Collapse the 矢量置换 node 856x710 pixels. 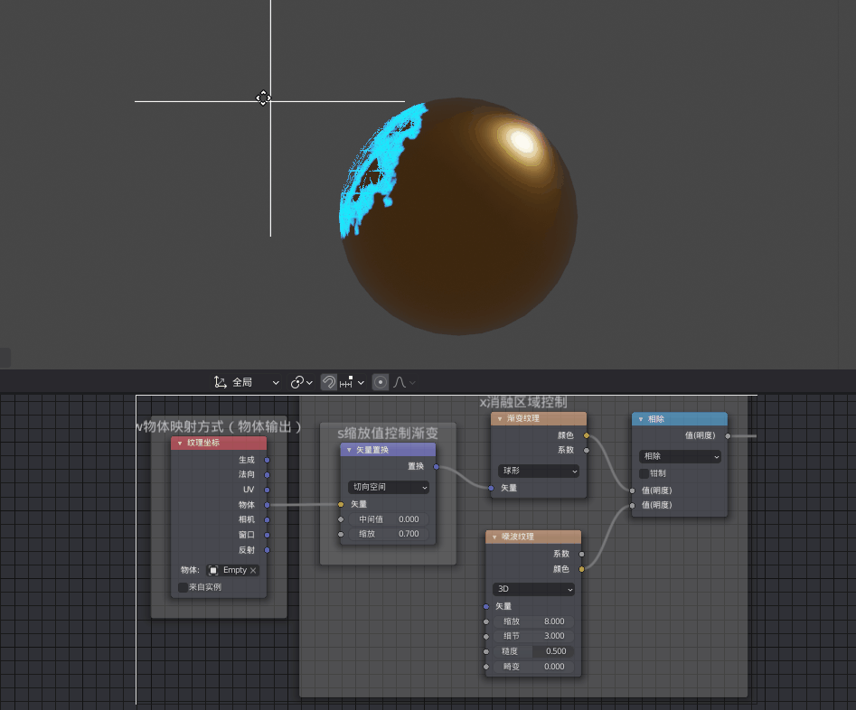349,450
